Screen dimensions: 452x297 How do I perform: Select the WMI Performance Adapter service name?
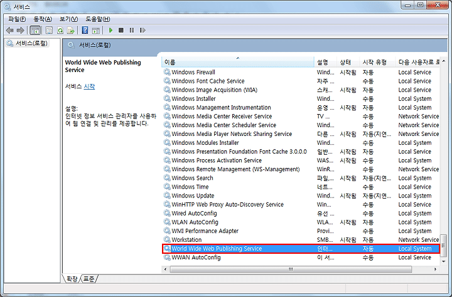(205, 231)
